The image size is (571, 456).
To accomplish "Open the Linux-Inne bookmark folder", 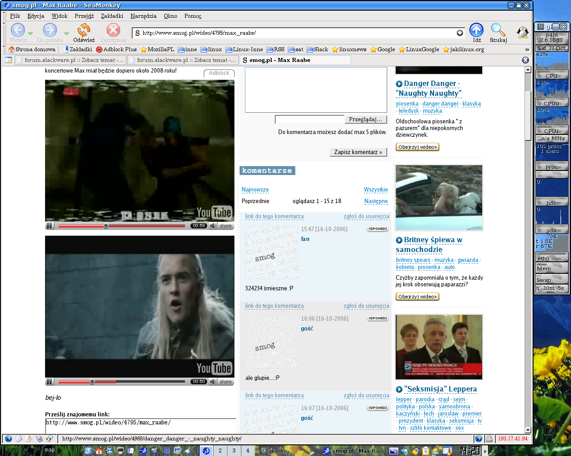I will click(x=244, y=49).
